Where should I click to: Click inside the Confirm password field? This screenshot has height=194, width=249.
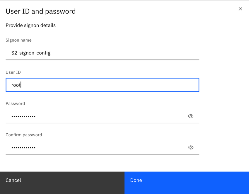click(x=88, y=147)
